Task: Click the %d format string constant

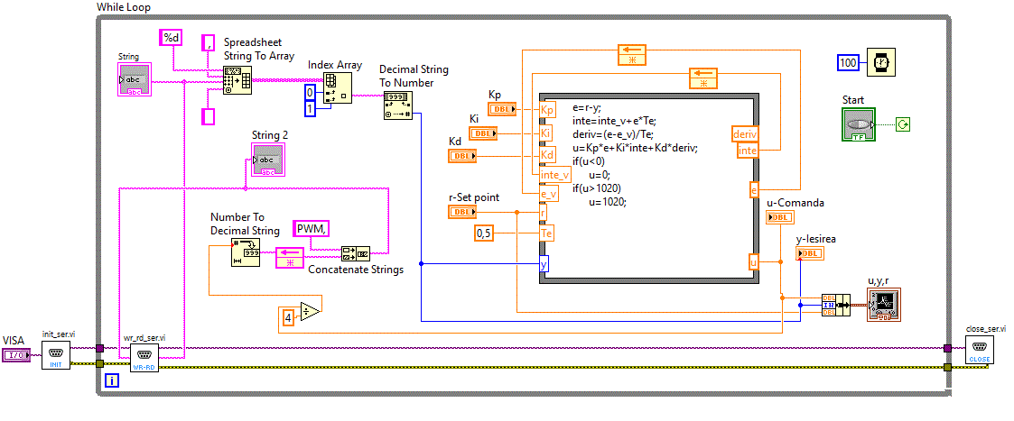Action: tap(171, 37)
